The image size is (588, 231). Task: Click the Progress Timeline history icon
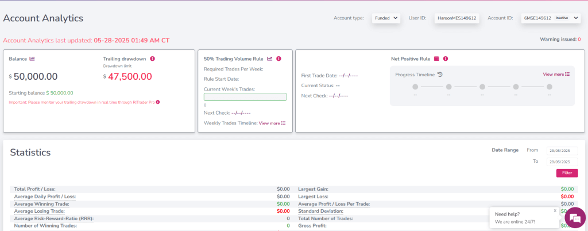(440, 75)
